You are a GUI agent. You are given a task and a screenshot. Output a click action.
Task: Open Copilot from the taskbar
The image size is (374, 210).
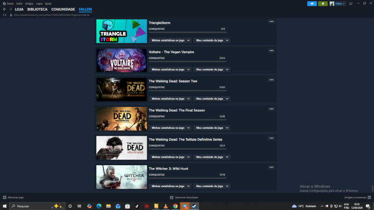(x=89, y=206)
